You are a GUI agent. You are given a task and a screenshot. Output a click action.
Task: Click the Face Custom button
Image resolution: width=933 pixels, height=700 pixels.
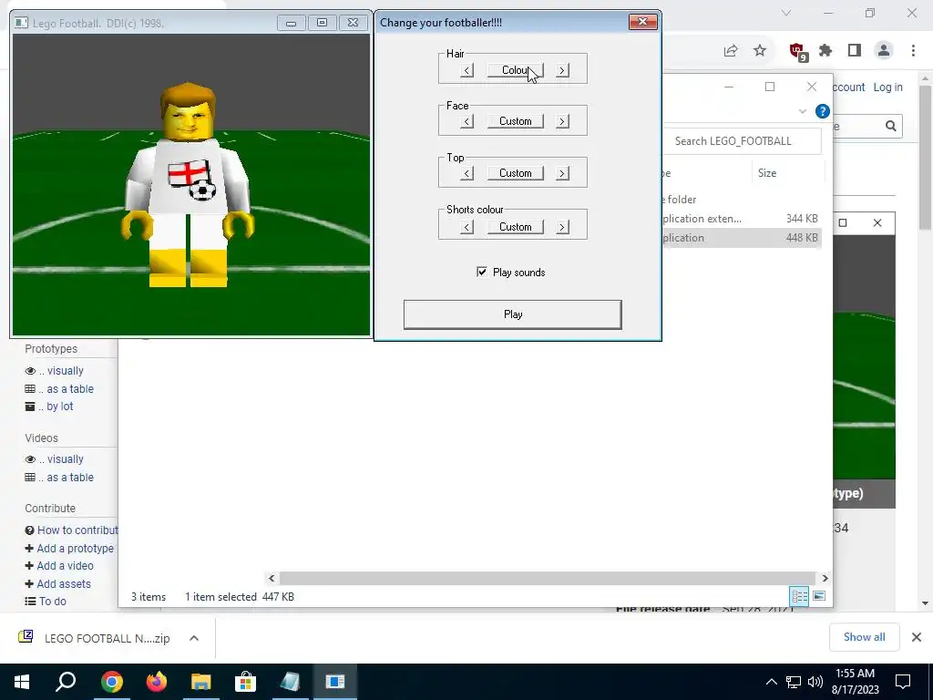click(x=516, y=121)
